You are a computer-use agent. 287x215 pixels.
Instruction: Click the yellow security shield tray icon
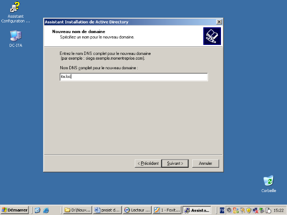248,210
